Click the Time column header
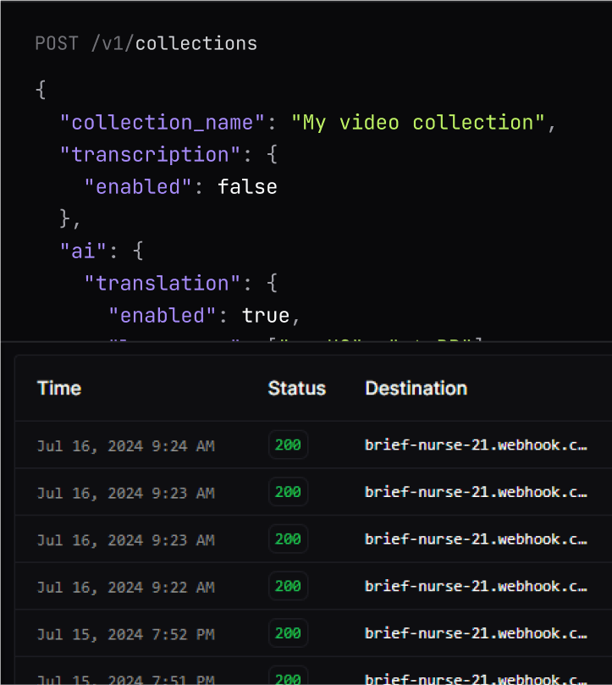The image size is (612, 685). pyautogui.click(x=59, y=389)
